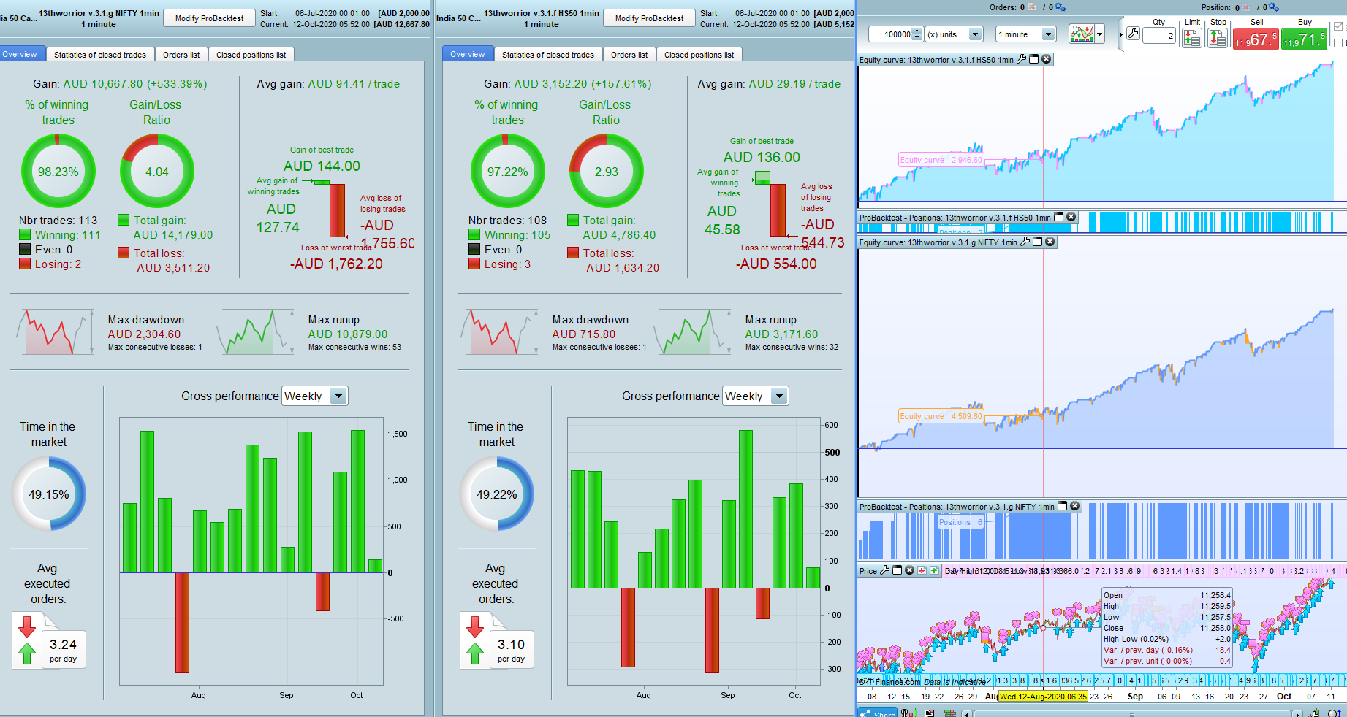Maximize the NIFTY ProBacktest Positions panel

click(x=1063, y=506)
